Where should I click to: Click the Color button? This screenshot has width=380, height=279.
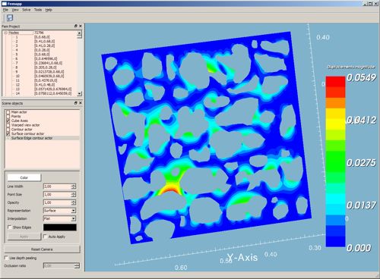[24, 177]
